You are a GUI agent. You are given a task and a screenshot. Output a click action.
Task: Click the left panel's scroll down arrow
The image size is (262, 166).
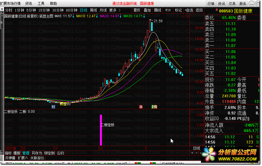(x=1, y=152)
